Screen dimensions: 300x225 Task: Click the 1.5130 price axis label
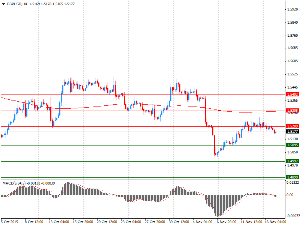pos(292,139)
